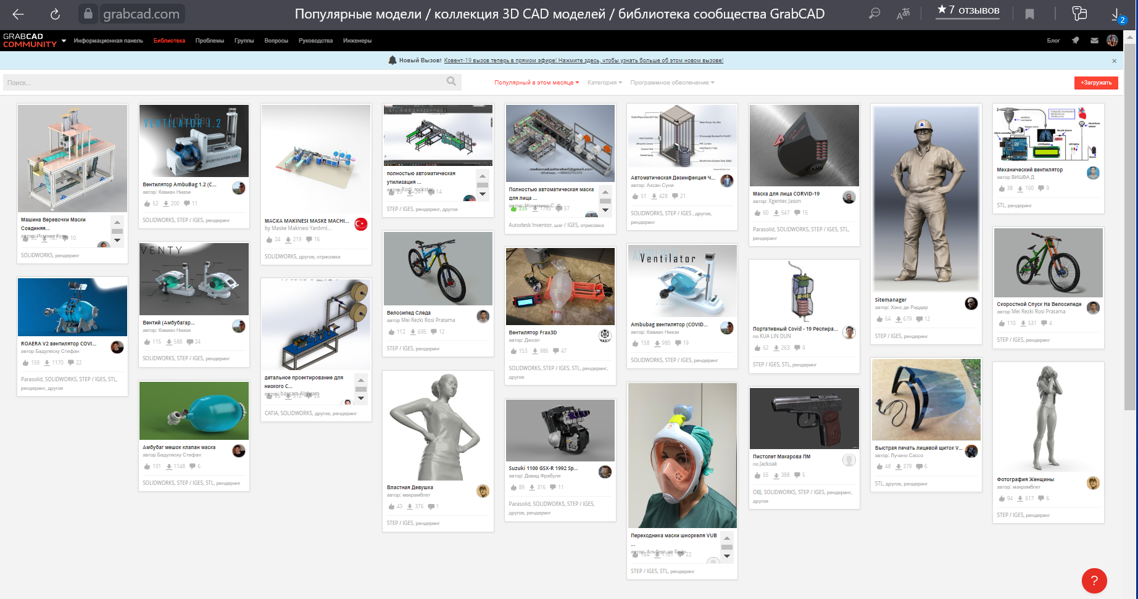The width and height of the screenshot is (1138, 599).
Task: Click thumbs-up icon on Suzuki 1100 GSX-R card
Action: (512, 487)
